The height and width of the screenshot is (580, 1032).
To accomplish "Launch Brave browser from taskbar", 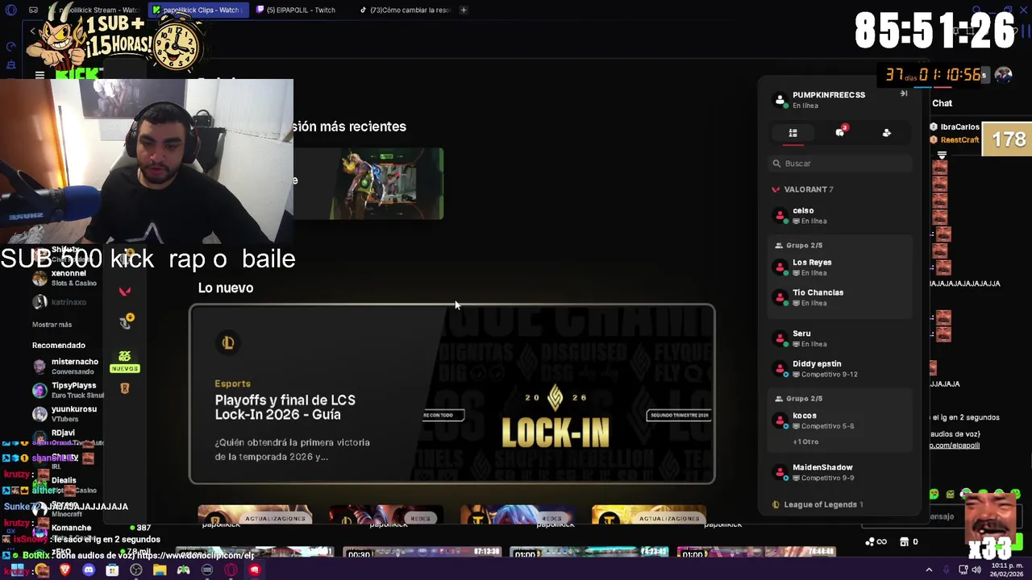I will 65,570.
